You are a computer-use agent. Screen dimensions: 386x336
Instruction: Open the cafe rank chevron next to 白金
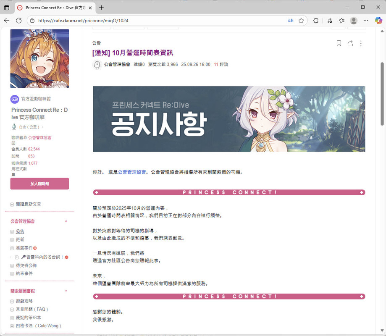pyautogui.click(x=42, y=127)
